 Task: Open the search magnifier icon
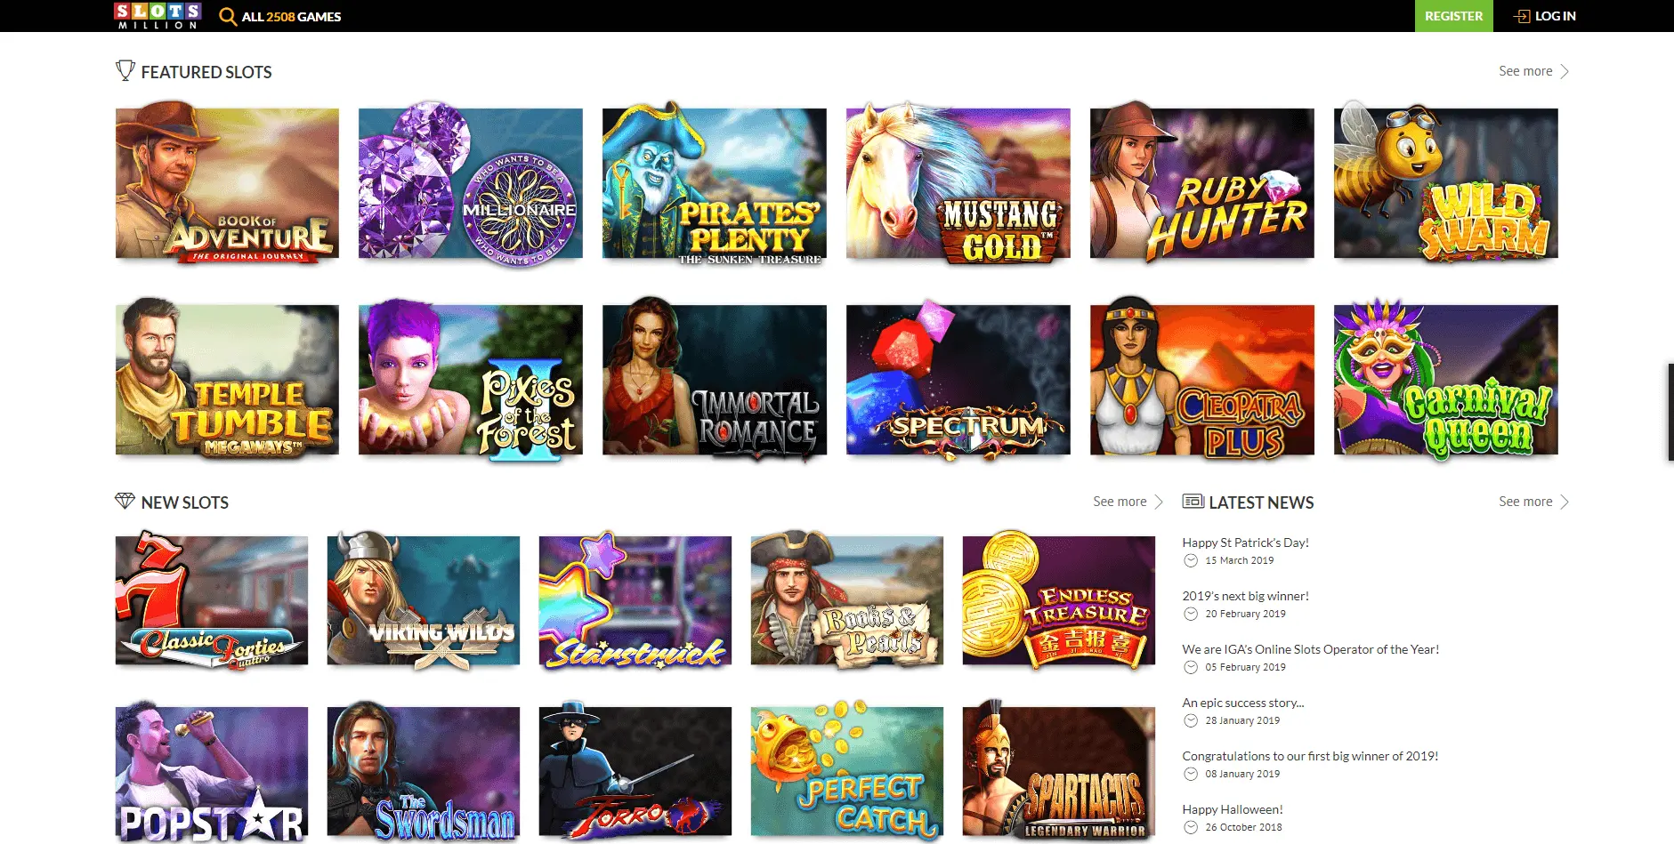point(228,16)
